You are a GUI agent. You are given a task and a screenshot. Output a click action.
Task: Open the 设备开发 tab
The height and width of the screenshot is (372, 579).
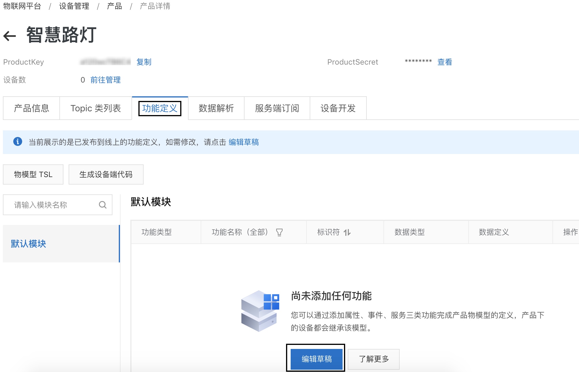338,108
